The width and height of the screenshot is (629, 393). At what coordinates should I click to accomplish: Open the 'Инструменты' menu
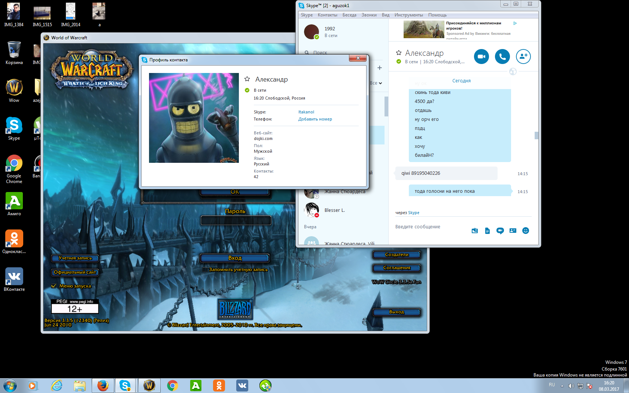[408, 15]
